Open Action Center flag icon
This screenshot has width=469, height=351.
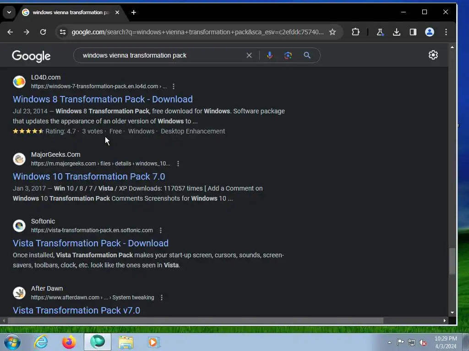pos(400,342)
